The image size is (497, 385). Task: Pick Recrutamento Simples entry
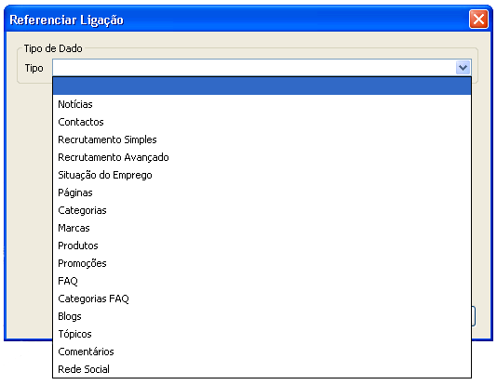[262, 139]
